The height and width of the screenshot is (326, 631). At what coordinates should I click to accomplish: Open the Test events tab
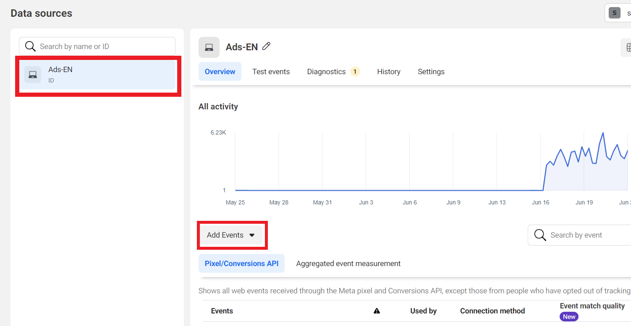pos(271,72)
